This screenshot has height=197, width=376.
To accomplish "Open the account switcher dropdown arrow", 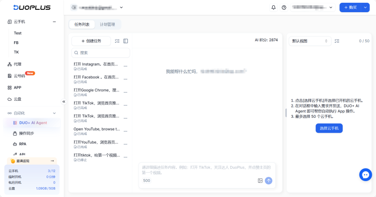I will (x=121, y=8).
